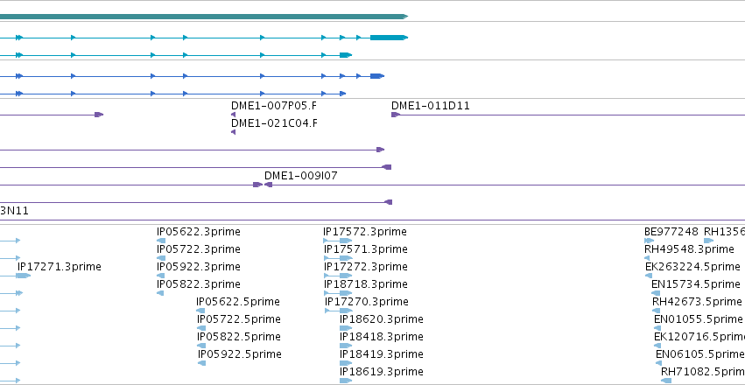Select the IP18718.3prime label

tap(366, 284)
